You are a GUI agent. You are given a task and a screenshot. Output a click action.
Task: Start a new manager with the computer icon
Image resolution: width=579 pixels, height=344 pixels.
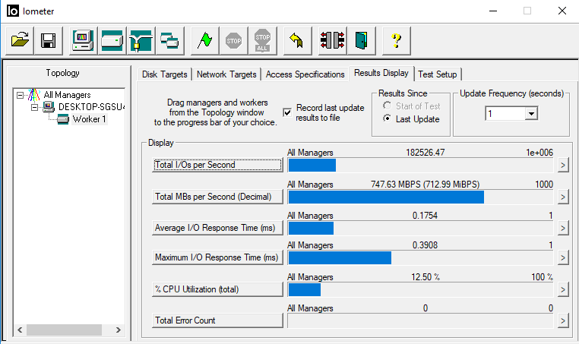click(83, 40)
